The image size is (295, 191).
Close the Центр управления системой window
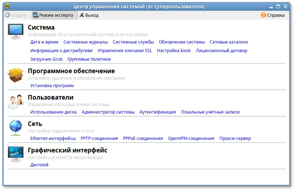pyautogui.click(x=285, y=6)
